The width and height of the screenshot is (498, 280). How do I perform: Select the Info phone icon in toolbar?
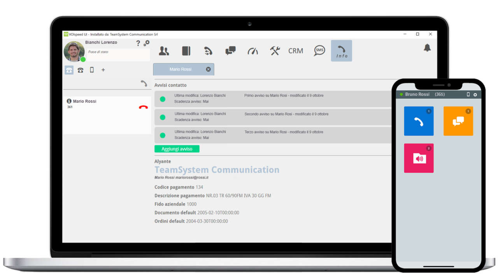(x=341, y=51)
